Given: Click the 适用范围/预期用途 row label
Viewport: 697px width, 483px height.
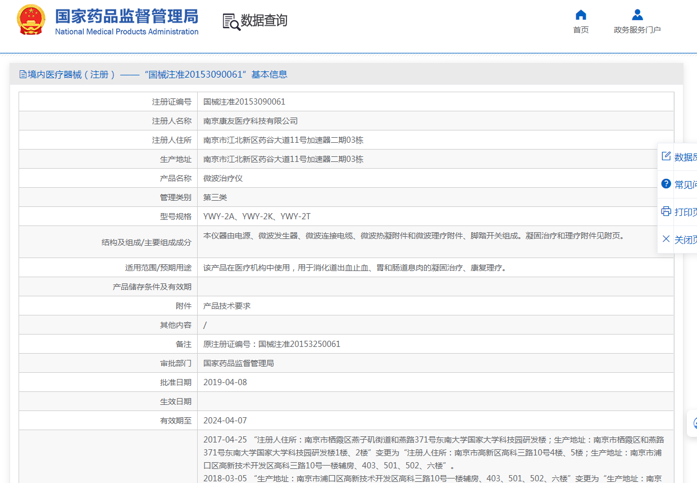Looking at the screenshot, I should [x=158, y=268].
